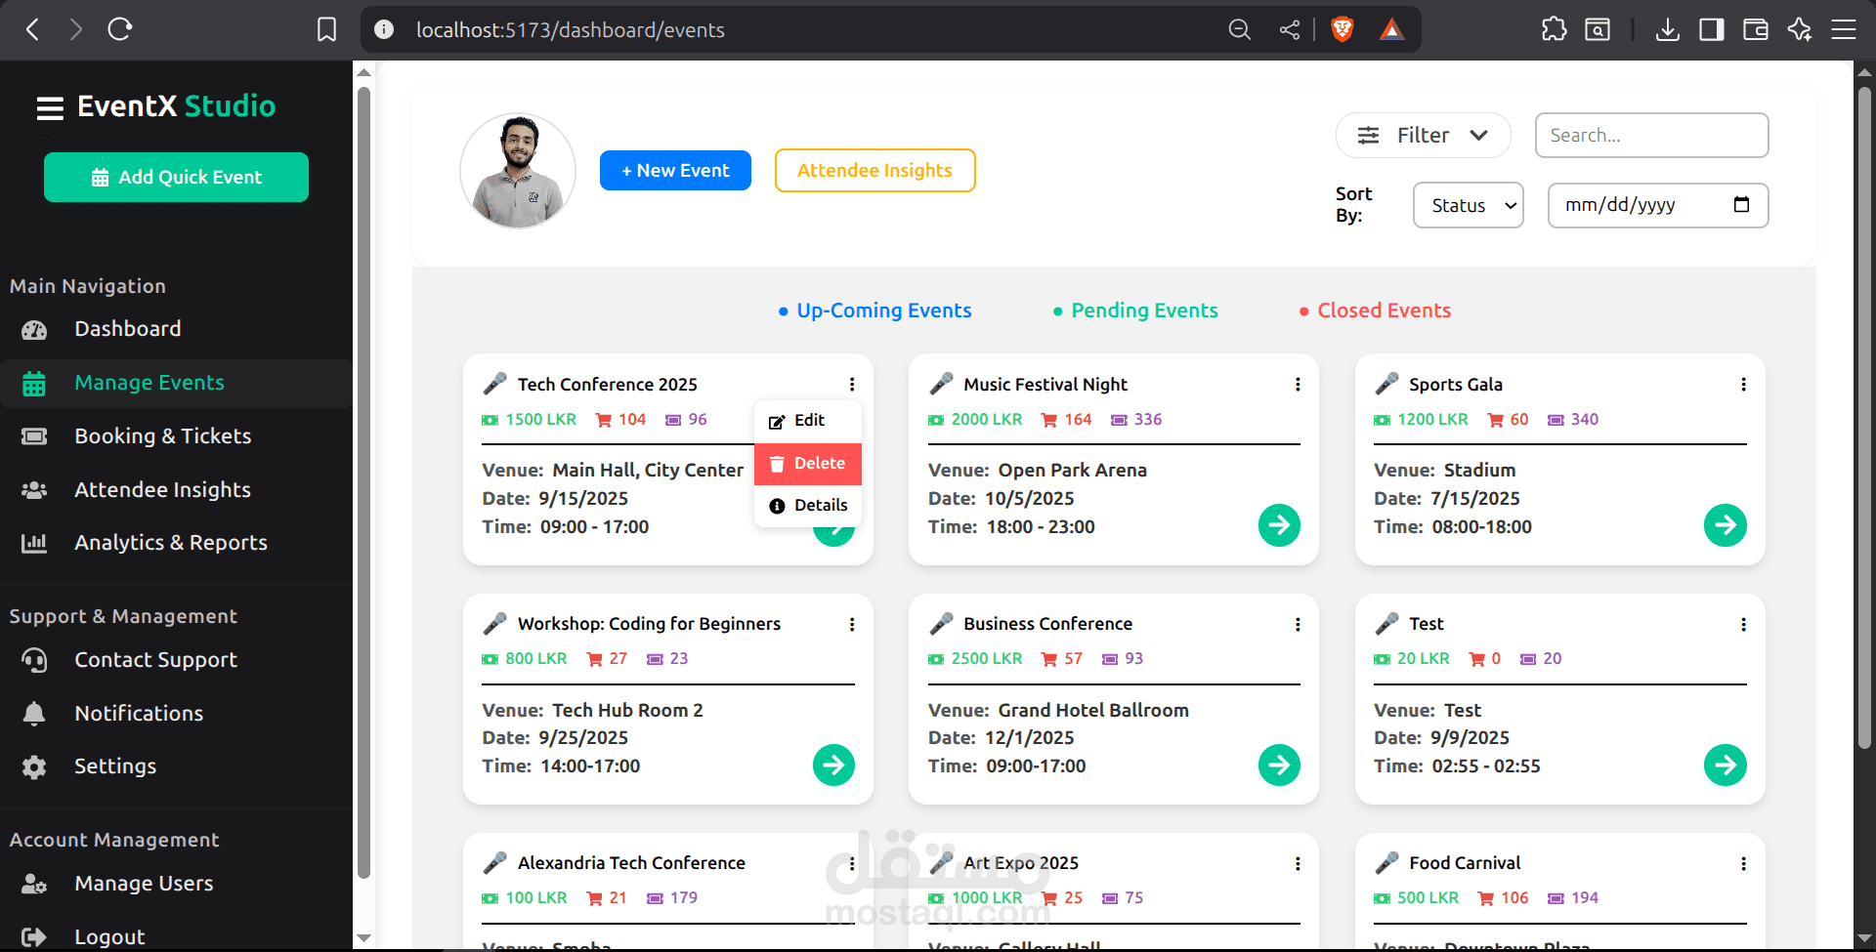Open the Brave Shields lion icon
The width and height of the screenshot is (1876, 952).
tap(1343, 29)
